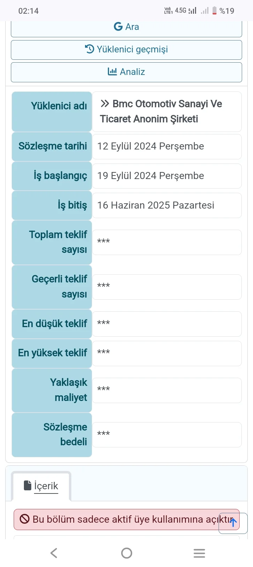Tap double chevron beside contractor name
This screenshot has width=253, height=567.
point(105,104)
